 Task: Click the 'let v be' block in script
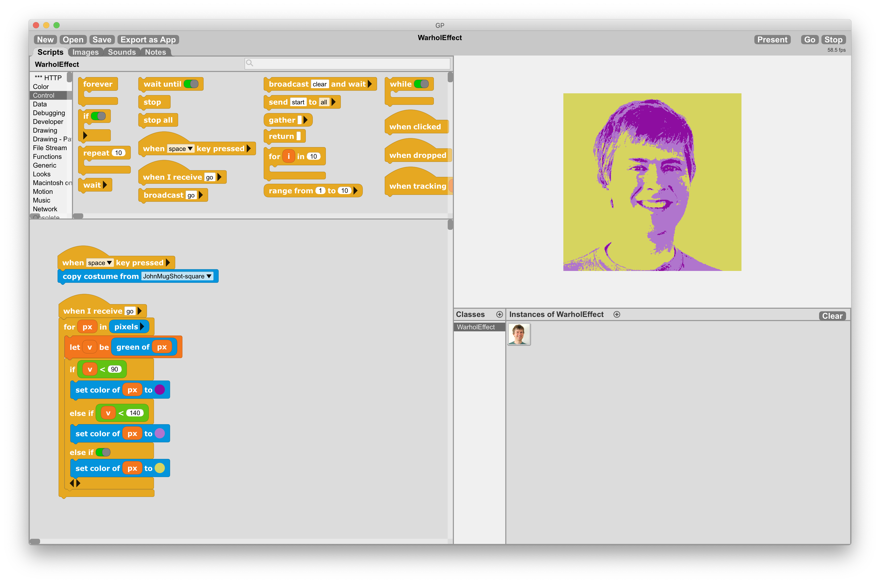pos(123,347)
